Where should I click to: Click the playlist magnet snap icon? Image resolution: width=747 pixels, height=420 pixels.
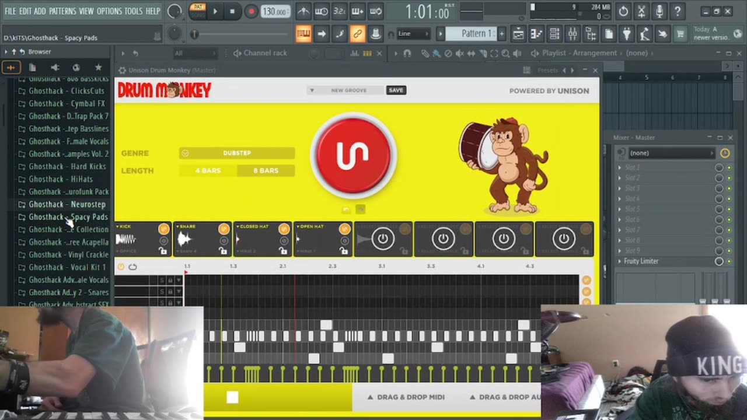407,53
